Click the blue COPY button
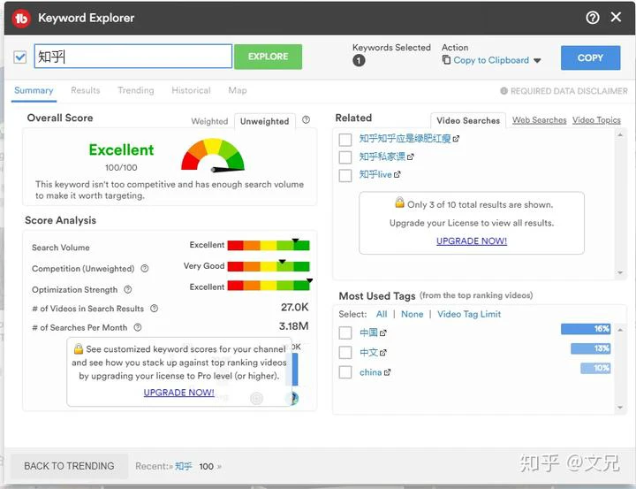The image size is (636, 489). pos(590,57)
